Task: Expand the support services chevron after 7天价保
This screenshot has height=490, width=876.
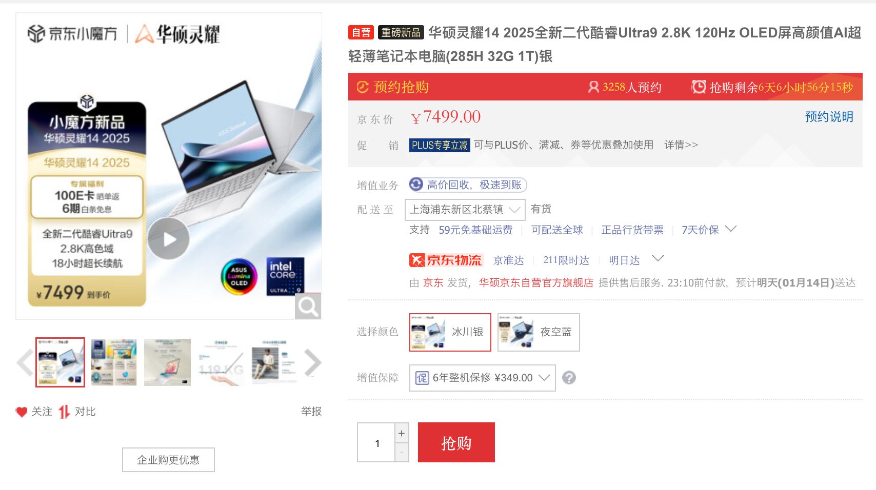Action: tap(731, 229)
